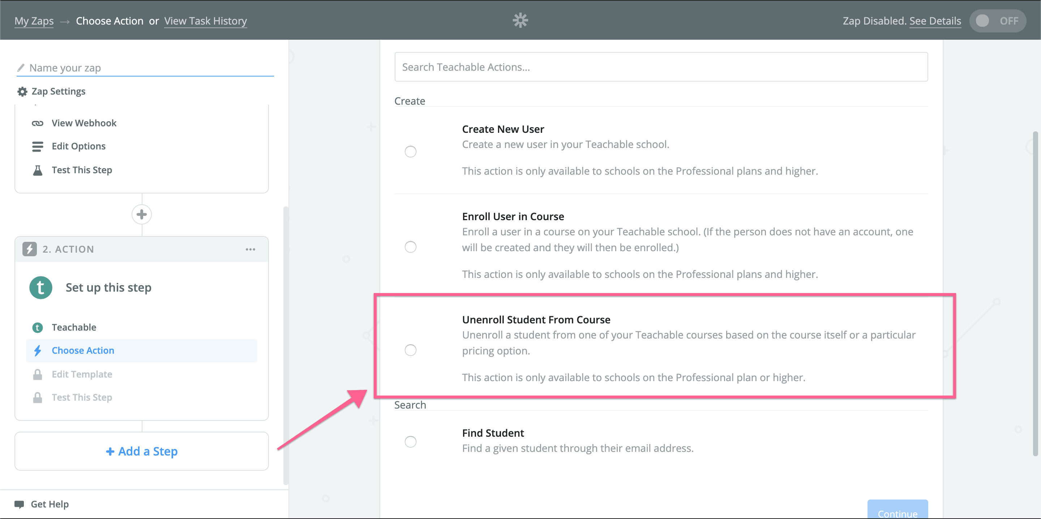1041x519 pixels.
Task: Open the View Task History link
Action: 205,21
